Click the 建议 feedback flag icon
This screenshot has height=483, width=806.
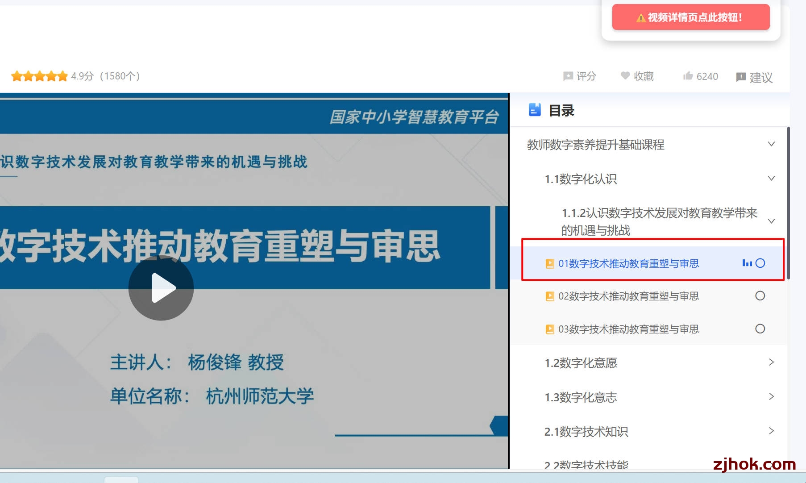tap(741, 77)
